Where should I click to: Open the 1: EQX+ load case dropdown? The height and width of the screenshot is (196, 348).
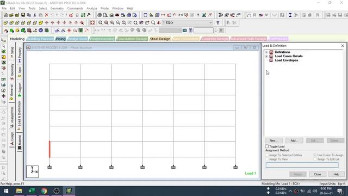point(187,23)
